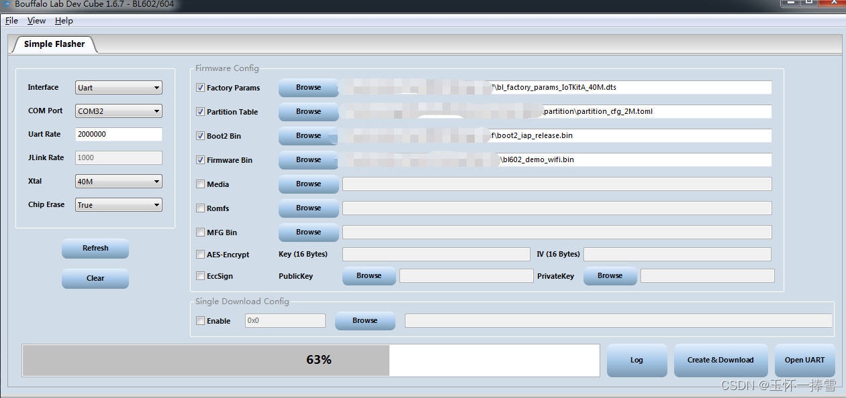This screenshot has width=846, height=398.
Task: Open the Interface dropdown showing Uart
Action: tap(119, 88)
